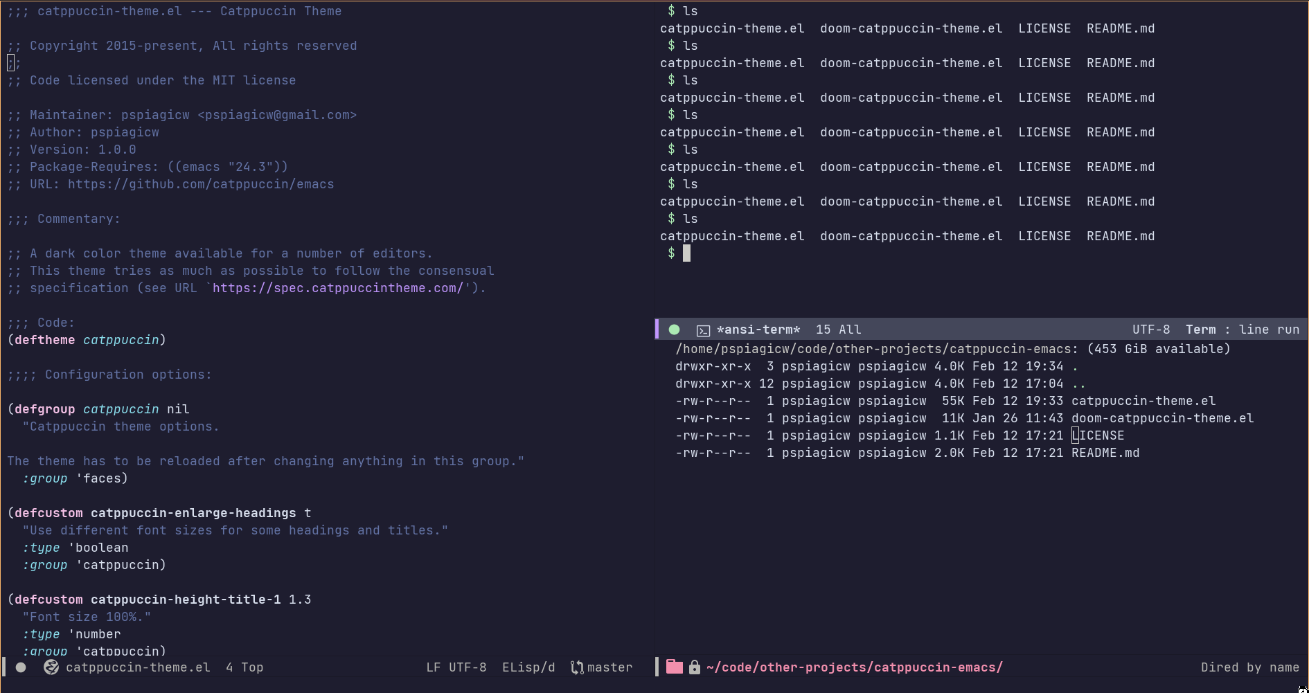Click the catppuccin-theme.el buffer name in modeline
This screenshot has height=693, width=1309.
click(138, 667)
